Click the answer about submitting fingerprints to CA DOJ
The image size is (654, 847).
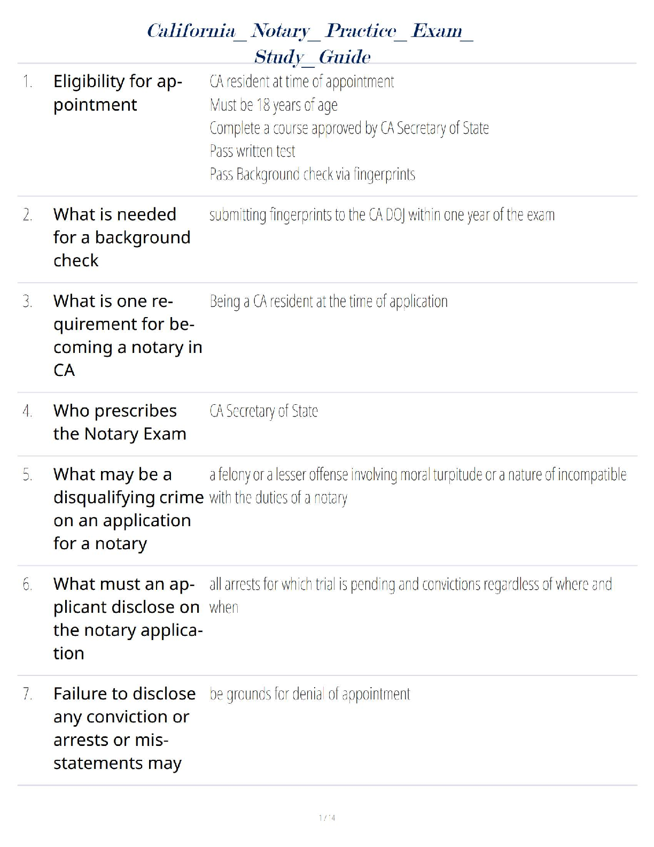pos(381,215)
